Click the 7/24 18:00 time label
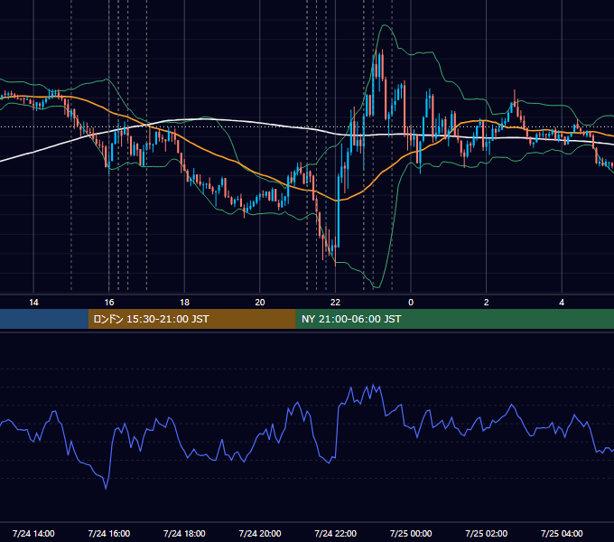The width and height of the screenshot is (614, 542). pos(184,533)
